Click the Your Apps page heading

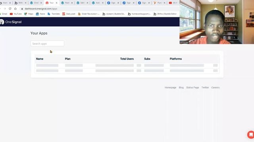point(39,33)
